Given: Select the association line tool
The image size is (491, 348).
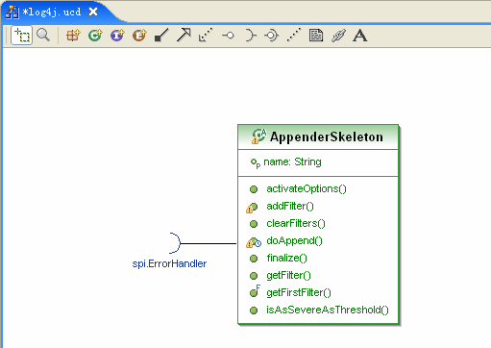Looking at the screenshot, I should [x=161, y=36].
